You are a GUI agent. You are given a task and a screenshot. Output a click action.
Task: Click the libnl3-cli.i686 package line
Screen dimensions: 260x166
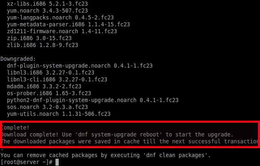57,79
